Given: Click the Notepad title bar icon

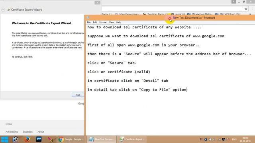Looking at the screenshot, I should (88, 17).
